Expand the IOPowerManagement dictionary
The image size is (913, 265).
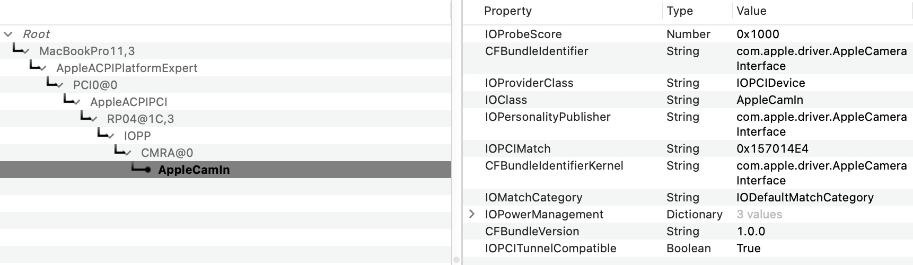472,214
